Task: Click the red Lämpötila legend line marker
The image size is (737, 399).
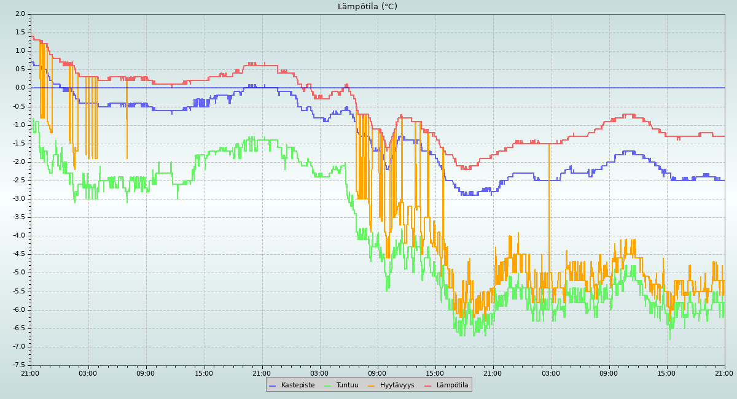Action: (428, 385)
